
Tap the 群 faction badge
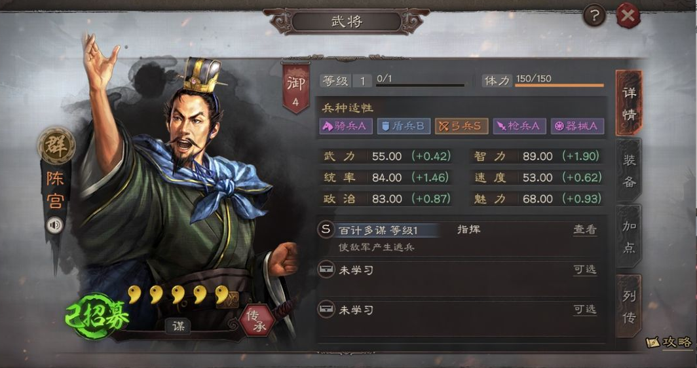(56, 145)
